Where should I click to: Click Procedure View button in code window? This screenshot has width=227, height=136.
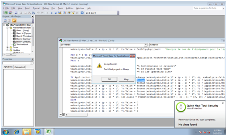pyautogui.click(x=61, y=115)
